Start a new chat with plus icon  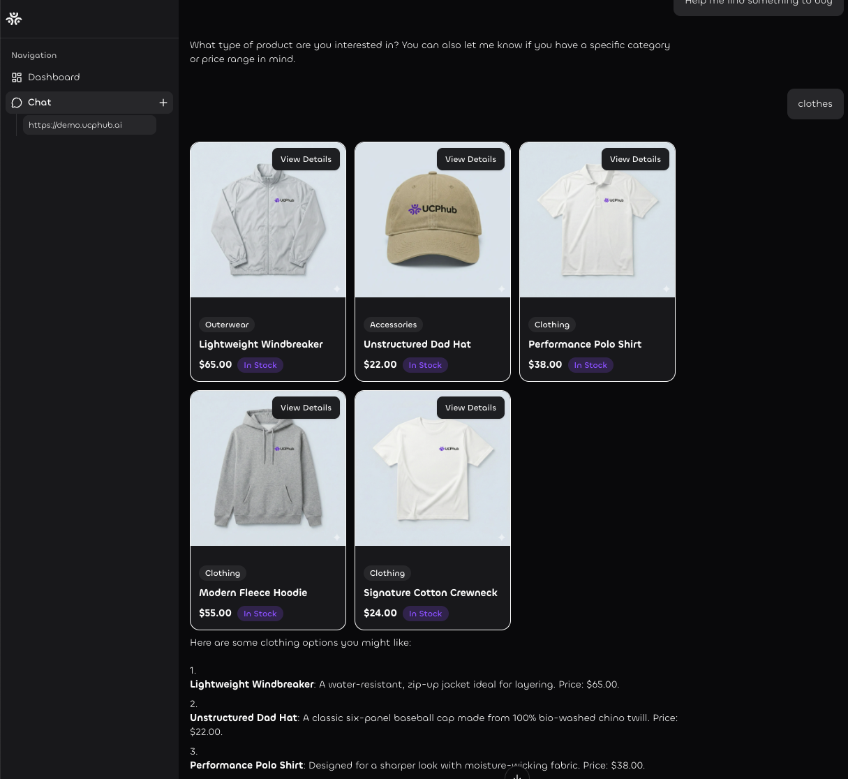pyautogui.click(x=163, y=103)
